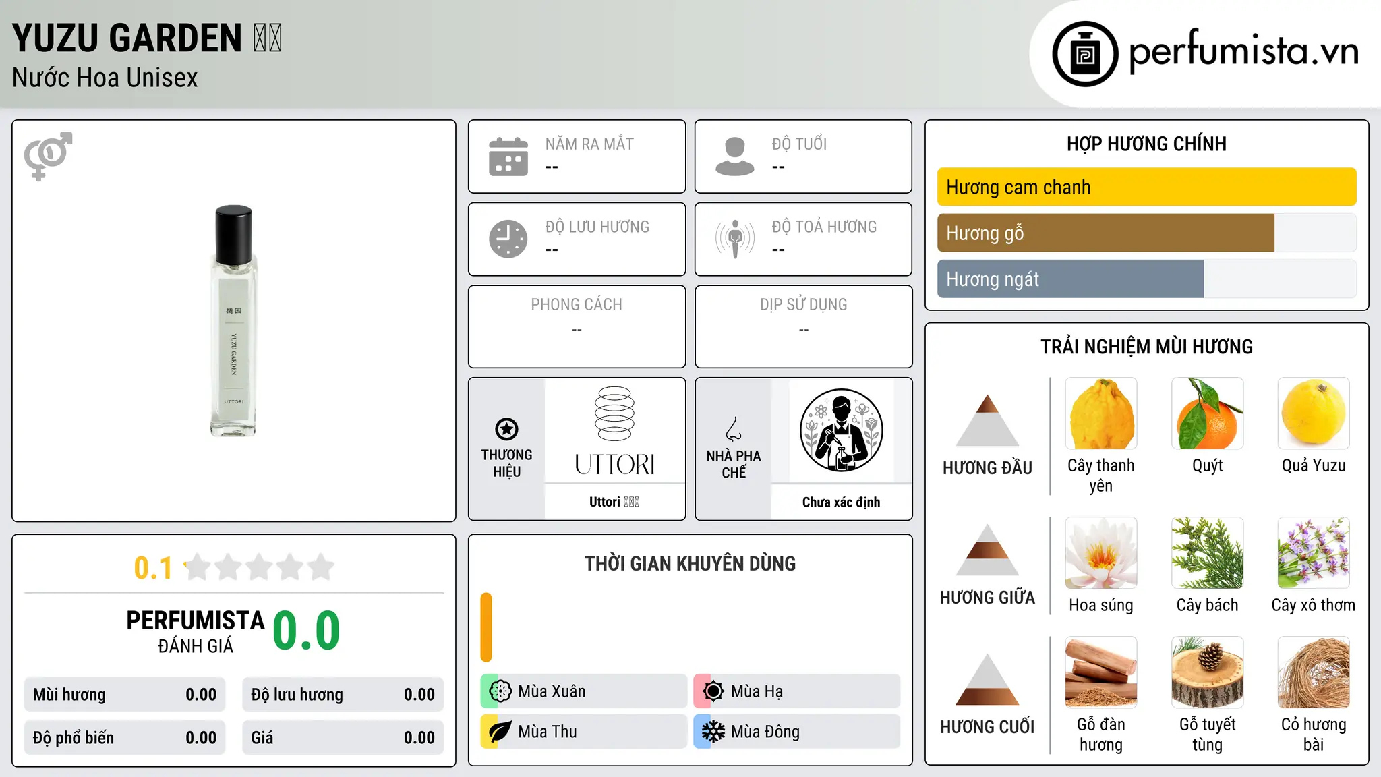Click the calendar icon beside Năm Ra Mắt
The height and width of the screenshot is (777, 1381).
pos(508,156)
